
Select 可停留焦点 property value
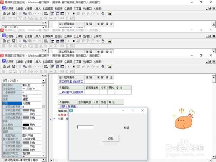(x=32, y=89)
